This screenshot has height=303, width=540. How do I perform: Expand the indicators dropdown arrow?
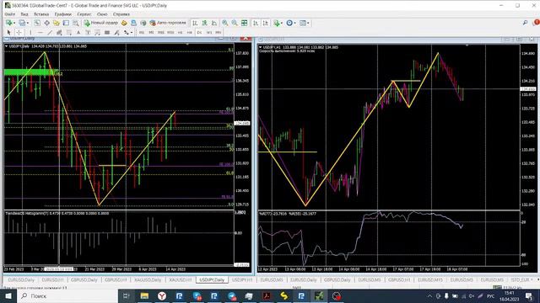click(x=282, y=23)
